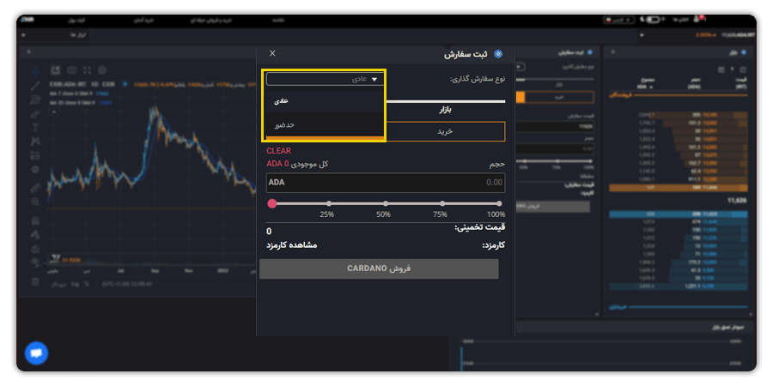The width and height of the screenshot is (773, 386).
Task: Open chart settings gear icon
Action: coord(102,70)
